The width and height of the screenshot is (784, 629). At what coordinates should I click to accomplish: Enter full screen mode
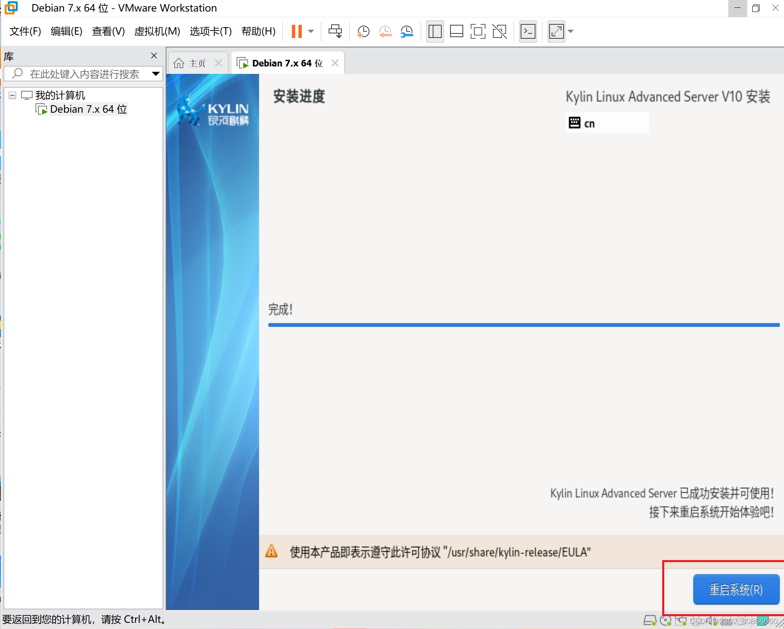coord(478,31)
